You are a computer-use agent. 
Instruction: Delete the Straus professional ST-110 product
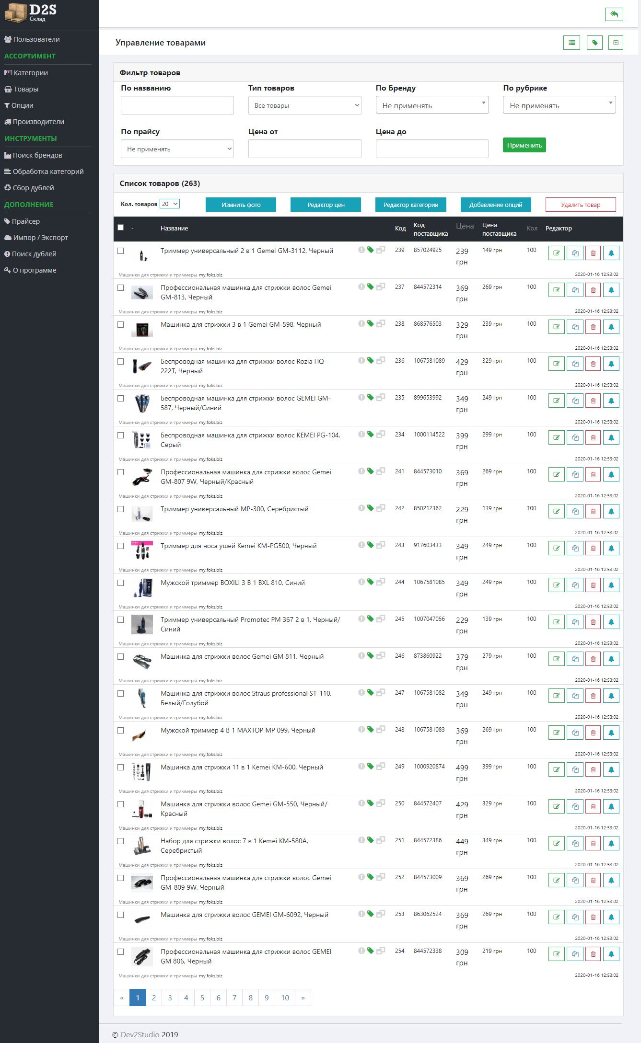pos(593,696)
